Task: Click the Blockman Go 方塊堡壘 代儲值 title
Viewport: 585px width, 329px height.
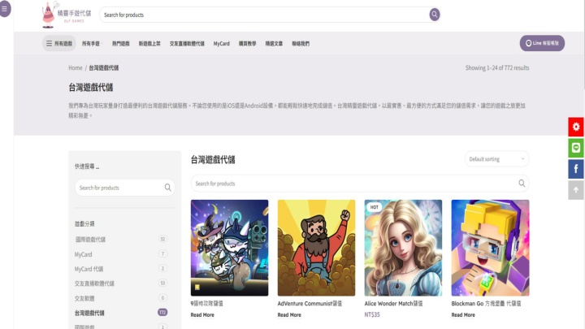Action: click(x=486, y=304)
